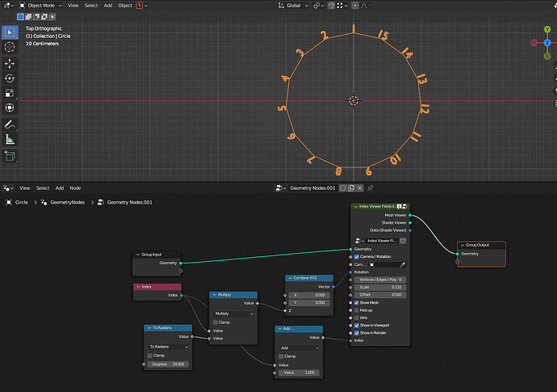The height and width of the screenshot is (392, 557).
Task: Set selection mode to intersect
Action: [52, 16]
